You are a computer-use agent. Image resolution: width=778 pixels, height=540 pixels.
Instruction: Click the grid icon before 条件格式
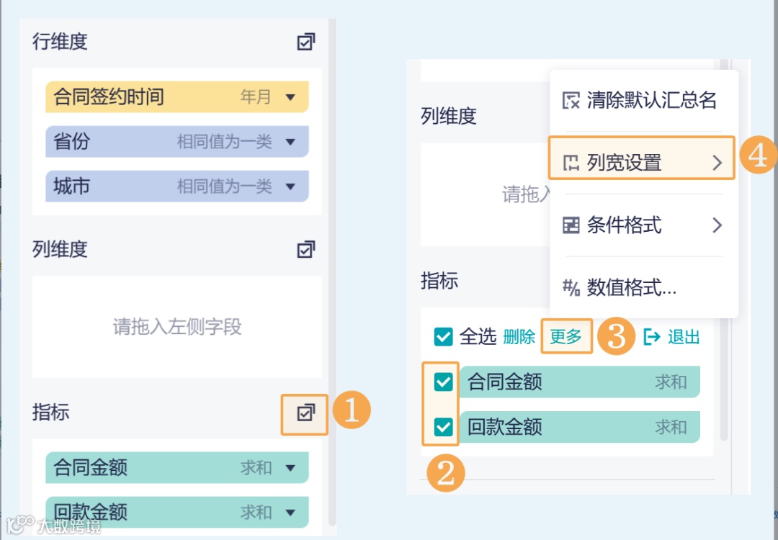point(573,225)
